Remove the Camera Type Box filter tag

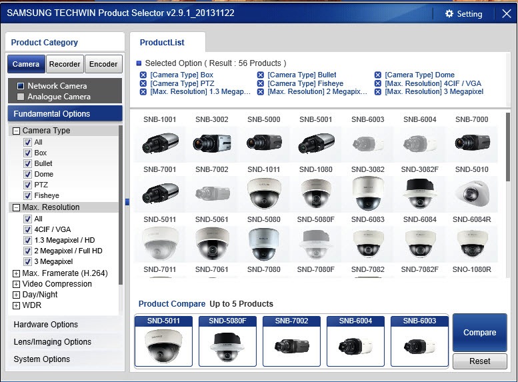143,75
